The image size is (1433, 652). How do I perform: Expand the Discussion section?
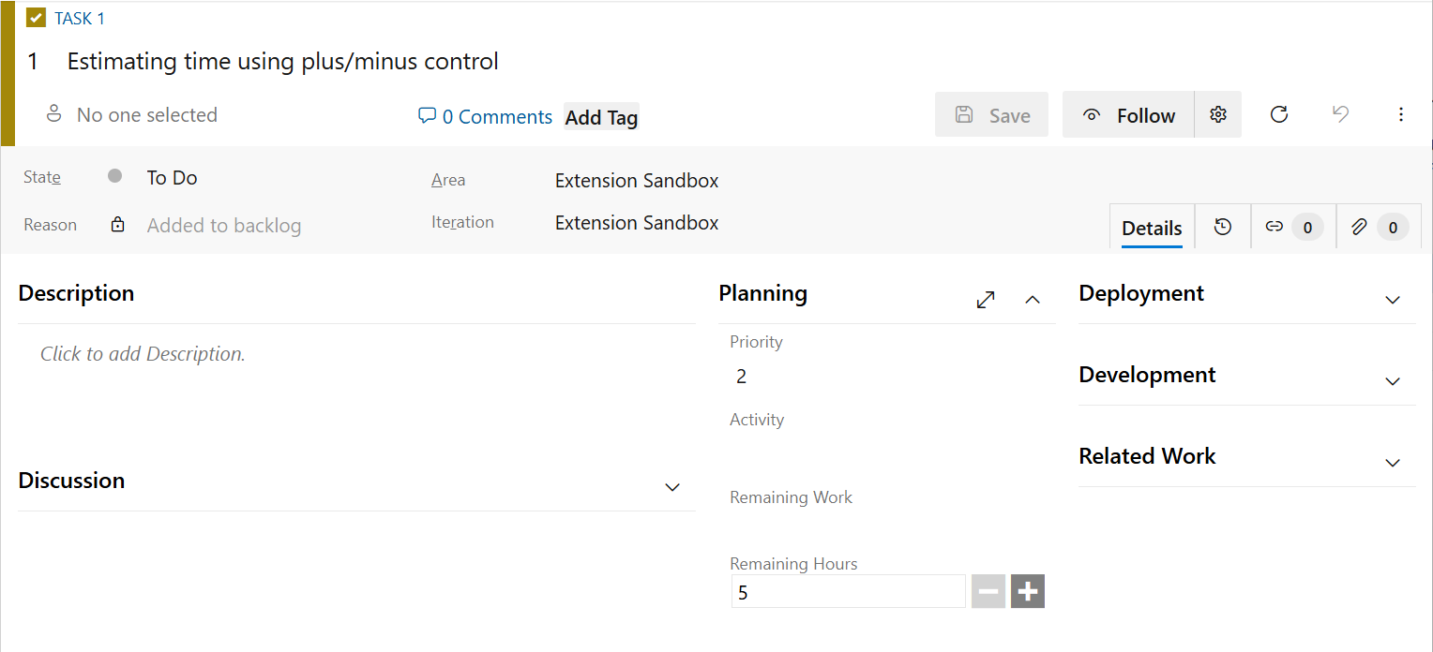pyautogui.click(x=672, y=487)
